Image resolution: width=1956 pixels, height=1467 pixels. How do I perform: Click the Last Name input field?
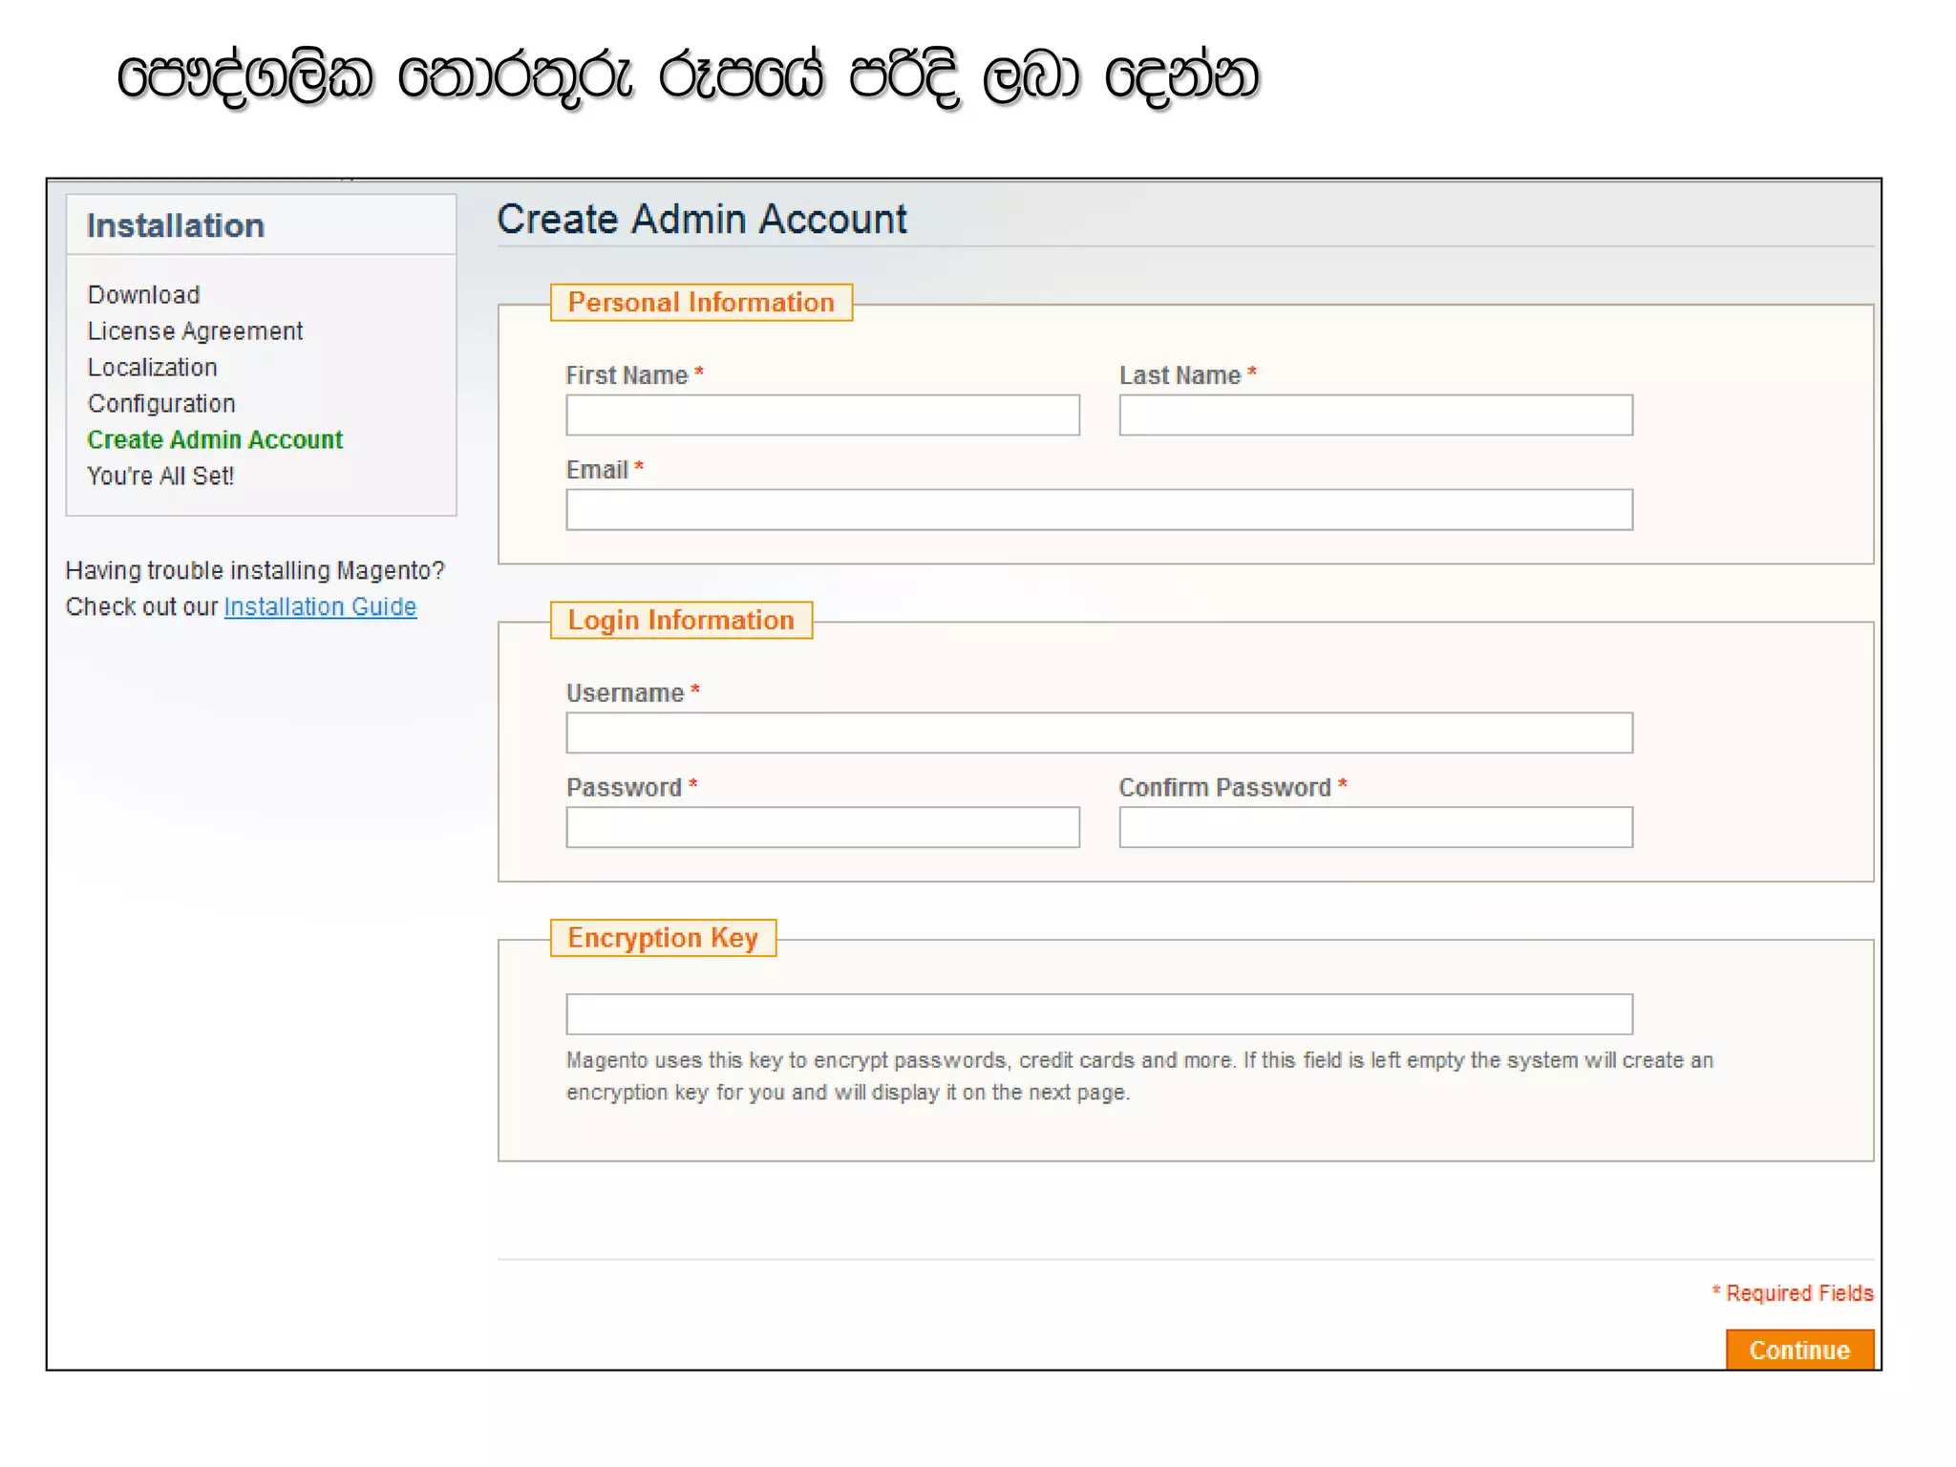pos(1375,415)
